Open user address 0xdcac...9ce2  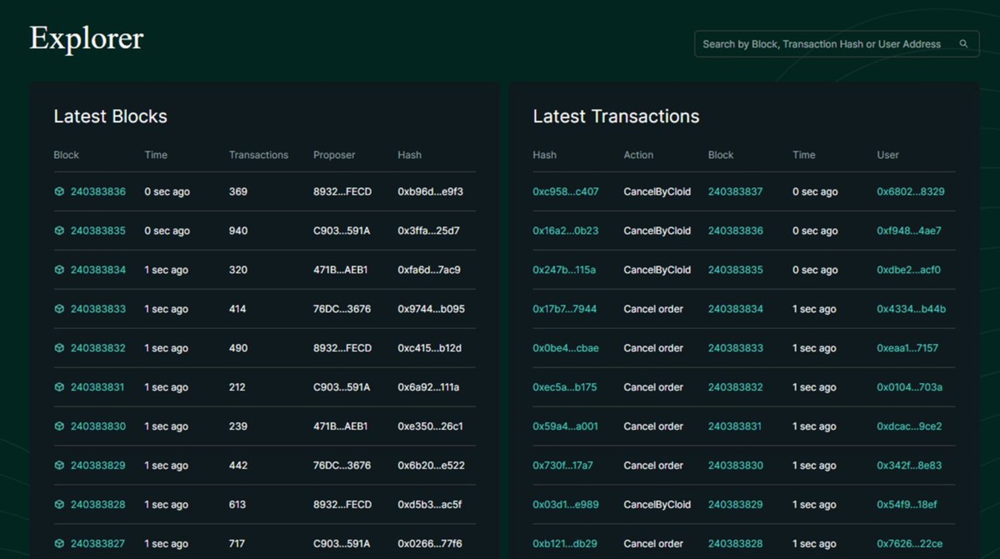coord(909,426)
